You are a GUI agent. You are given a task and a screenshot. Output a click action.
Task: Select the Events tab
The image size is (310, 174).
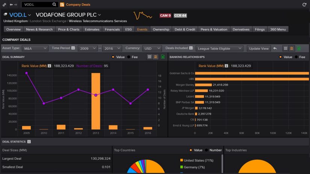tap(142, 29)
